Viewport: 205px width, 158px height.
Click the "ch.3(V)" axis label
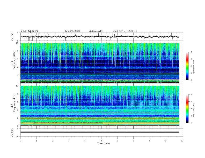(x=12, y=132)
